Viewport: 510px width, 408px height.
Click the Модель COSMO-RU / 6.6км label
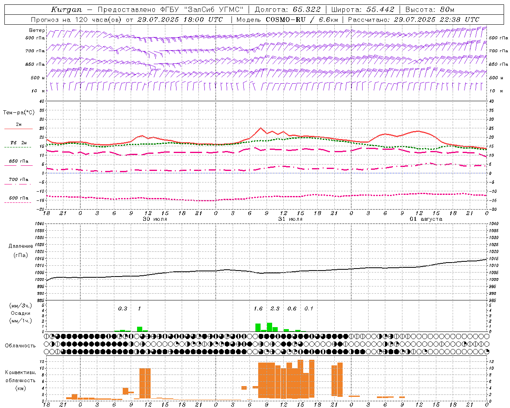coord(287,20)
